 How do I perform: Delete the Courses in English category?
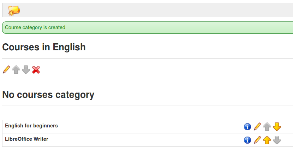[x=36, y=70]
